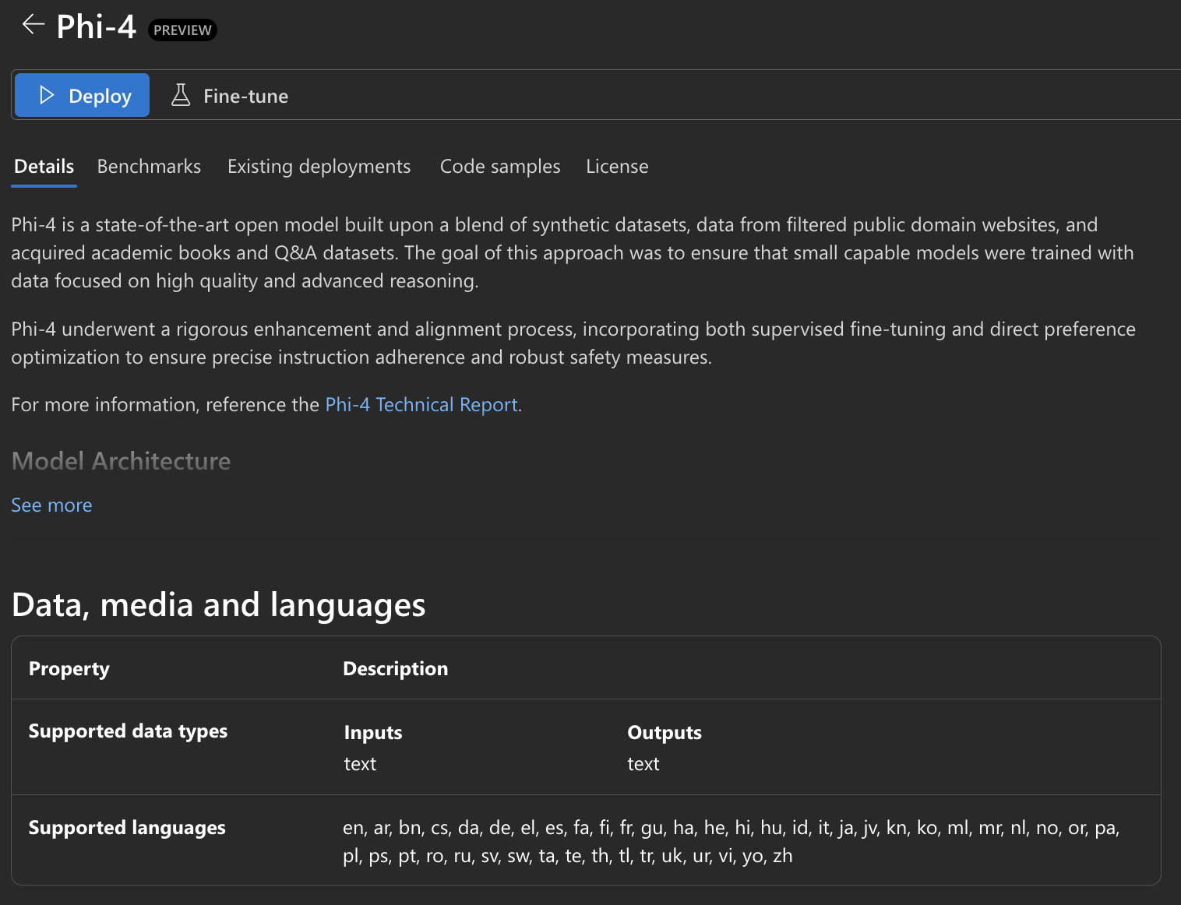Click the Inputs label
This screenshot has width=1181, height=905.
373,733
